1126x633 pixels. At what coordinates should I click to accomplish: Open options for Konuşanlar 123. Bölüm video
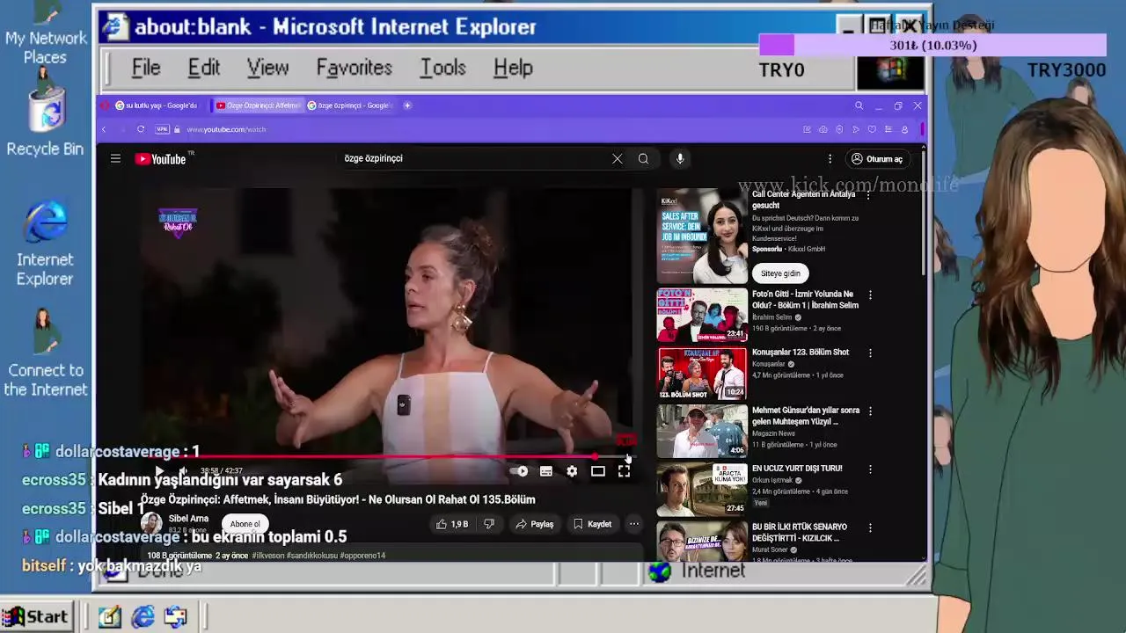pos(870,353)
